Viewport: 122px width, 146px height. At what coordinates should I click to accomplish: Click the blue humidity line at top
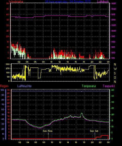click(x=60, y=91)
